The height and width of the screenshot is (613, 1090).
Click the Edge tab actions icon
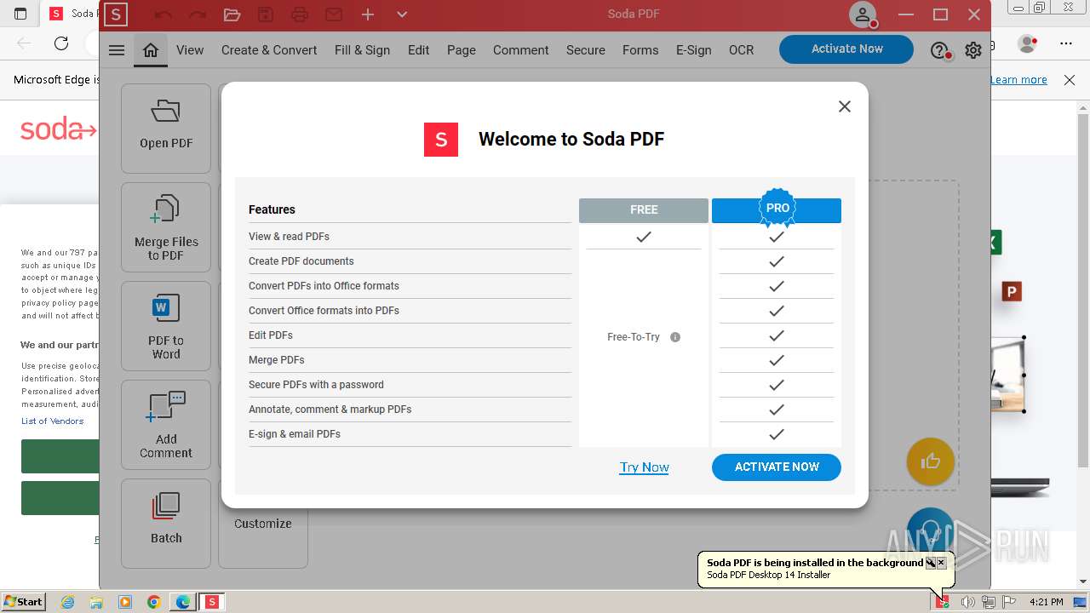pos(20,14)
